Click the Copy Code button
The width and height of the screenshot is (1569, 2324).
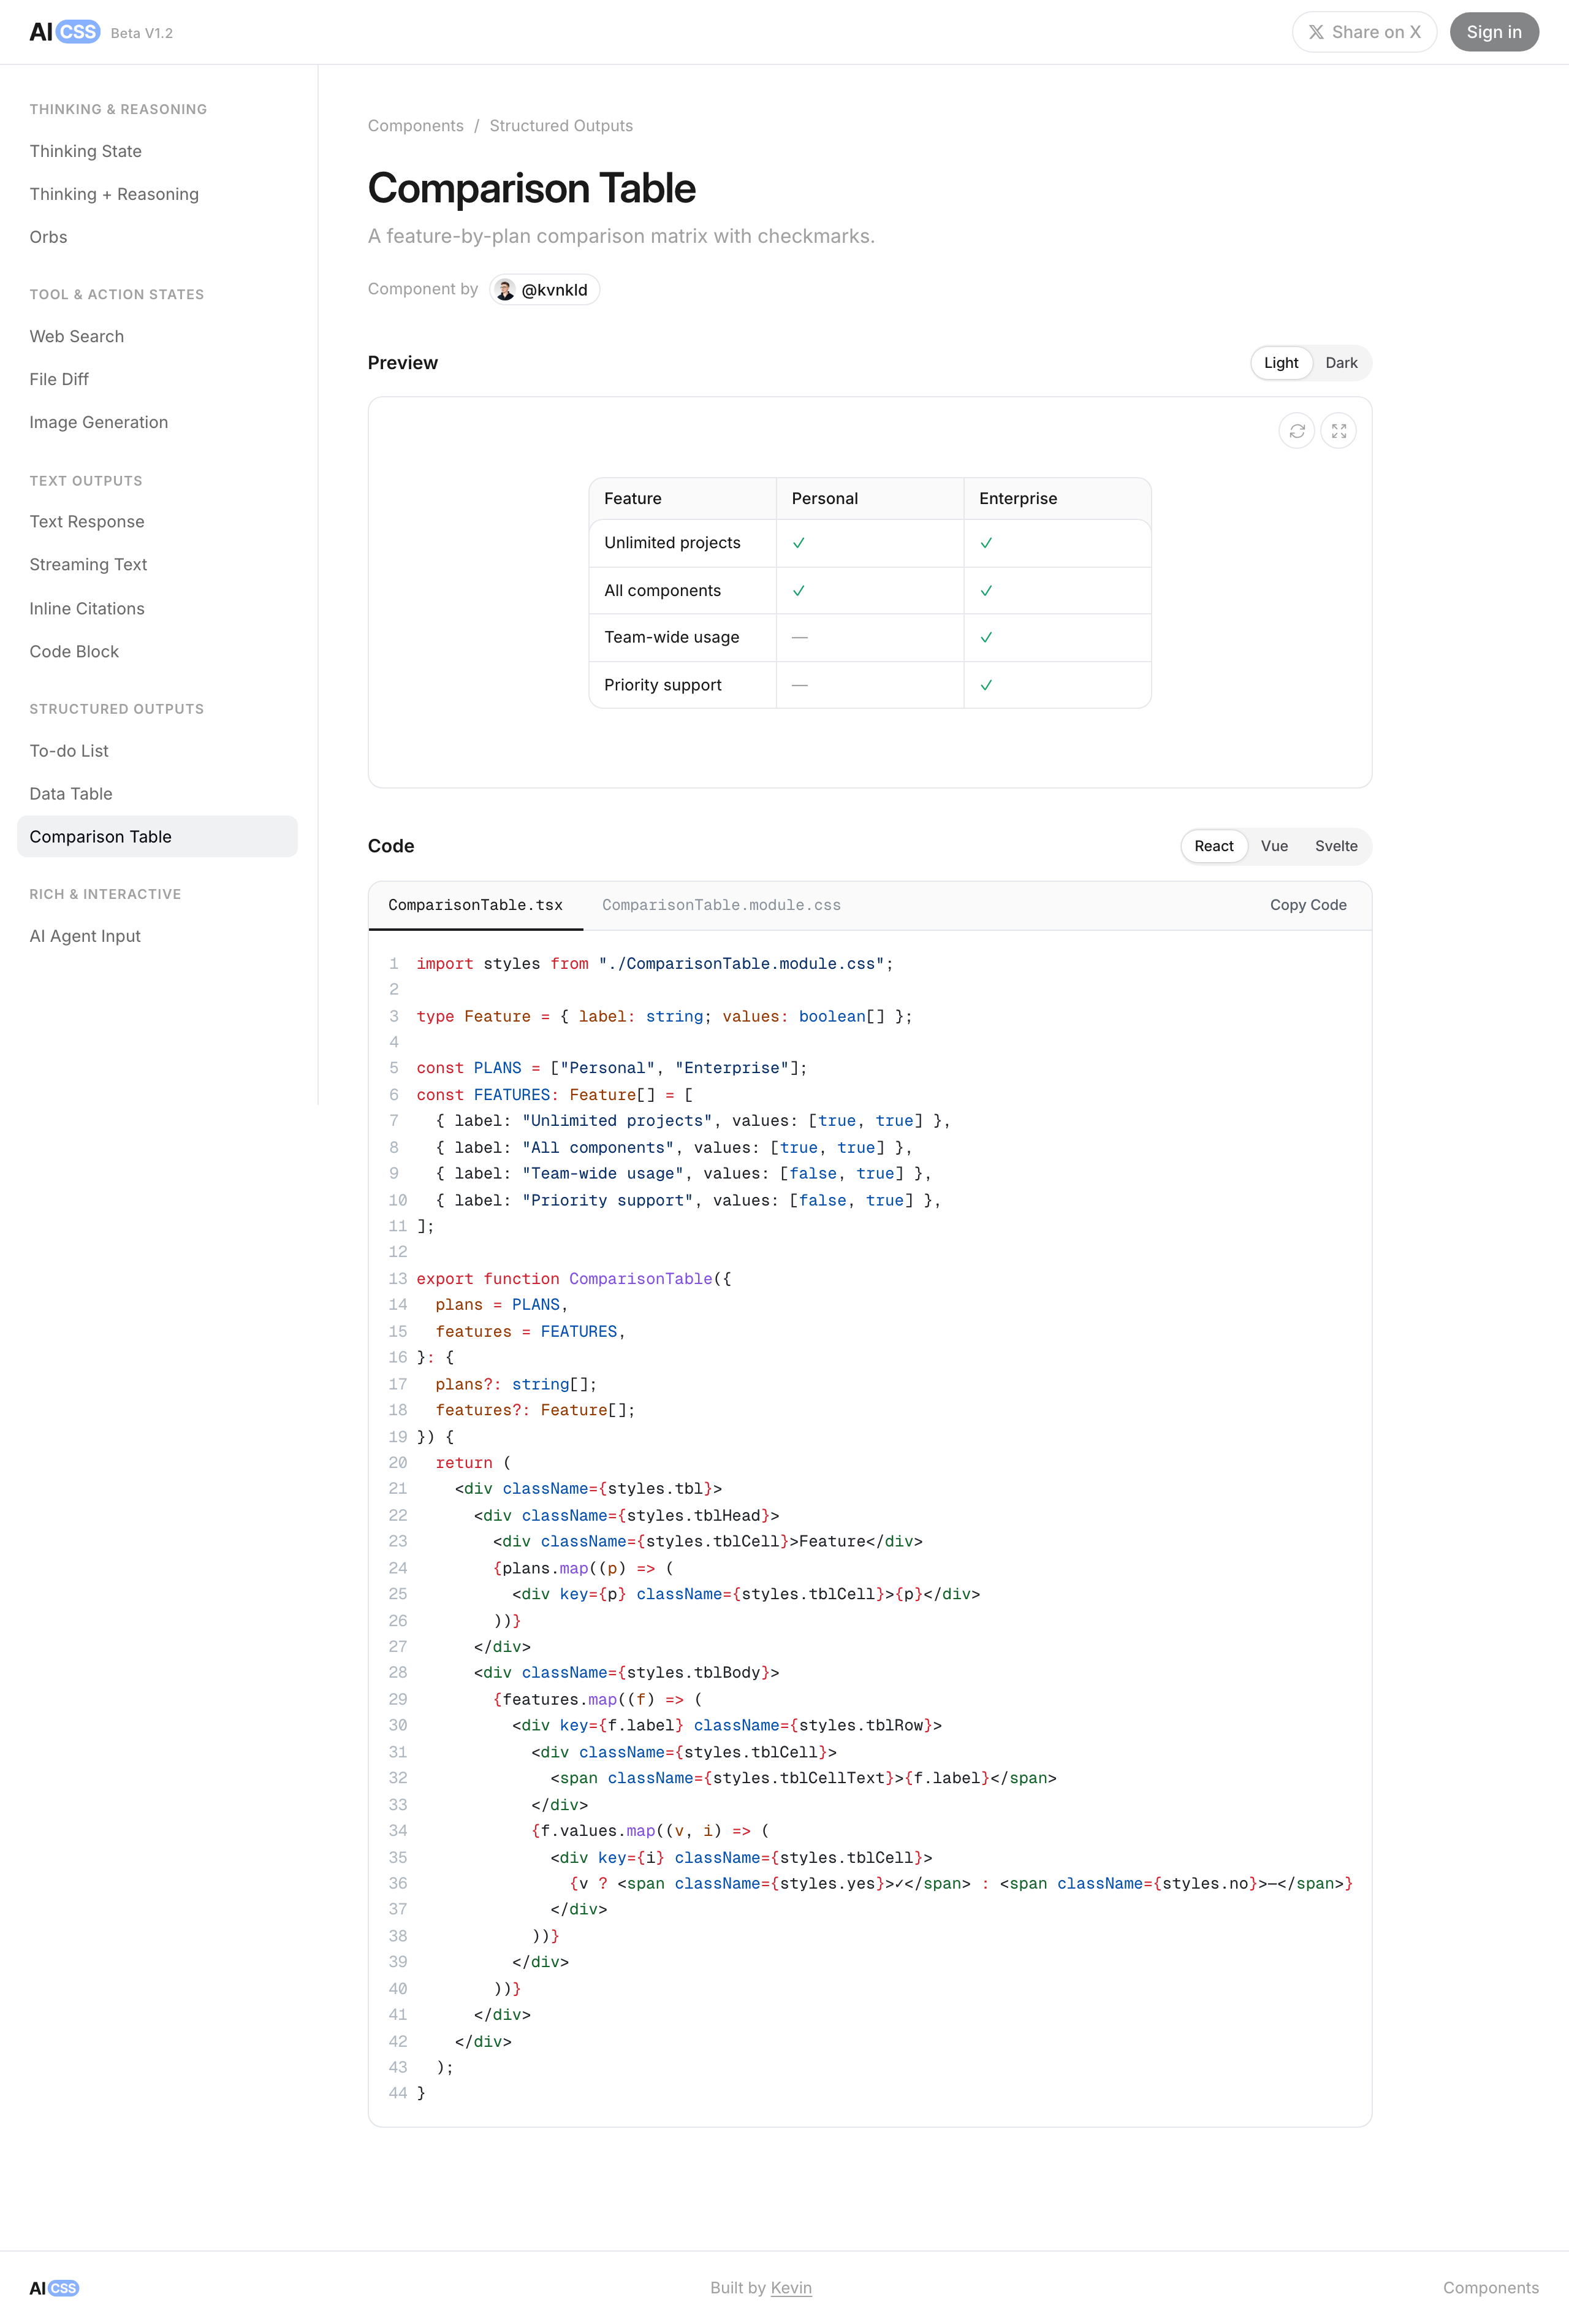(x=1308, y=905)
